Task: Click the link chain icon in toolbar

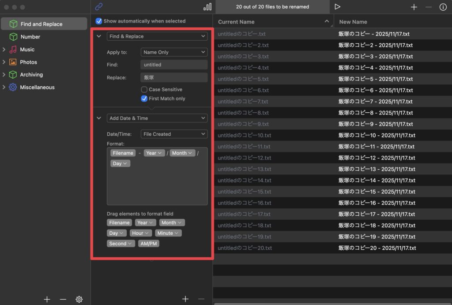Action: [x=99, y=7]
